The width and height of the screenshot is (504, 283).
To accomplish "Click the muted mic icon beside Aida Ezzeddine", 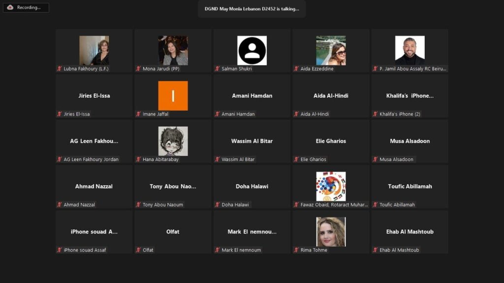I will (x=296, y=69).
